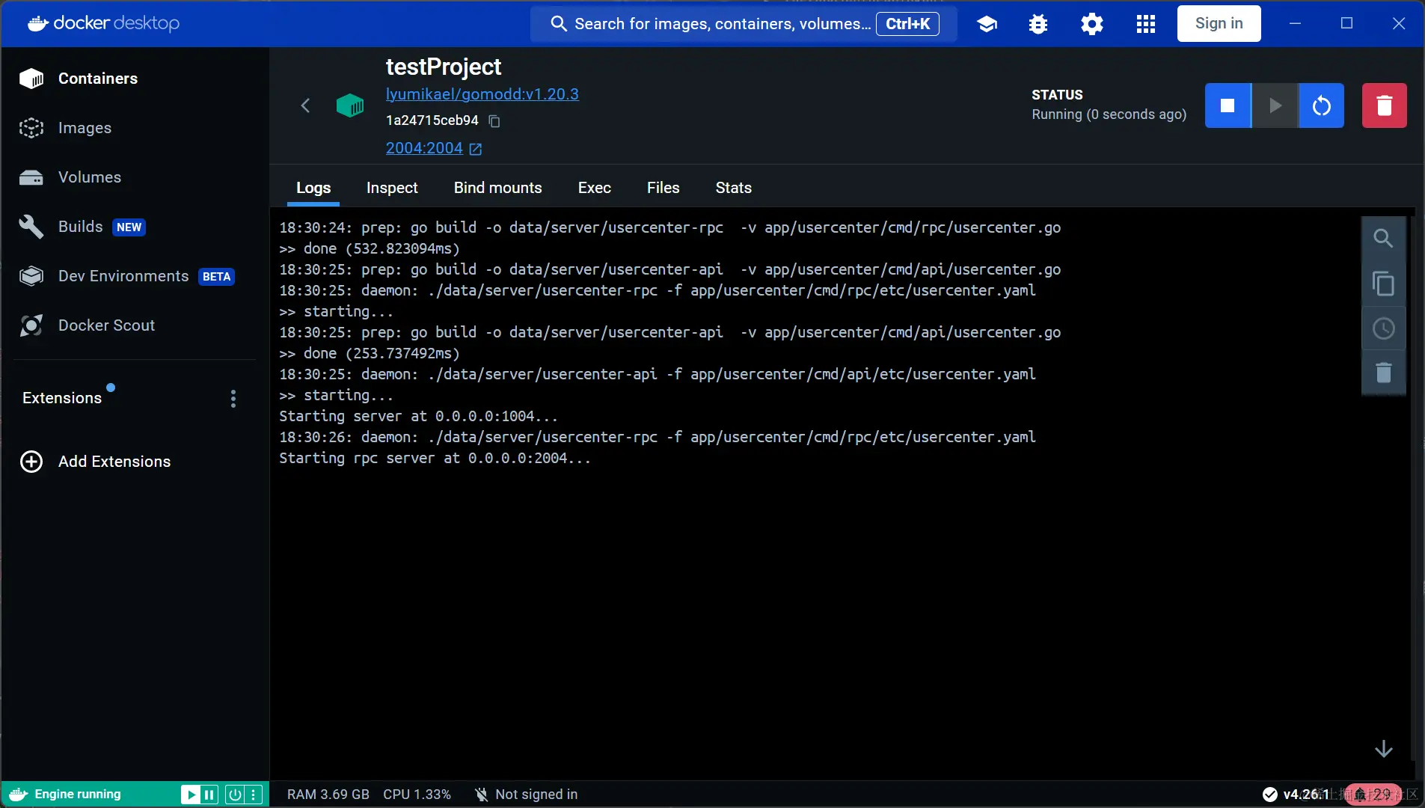Copy logs to clipboard

click(1384, 284)
